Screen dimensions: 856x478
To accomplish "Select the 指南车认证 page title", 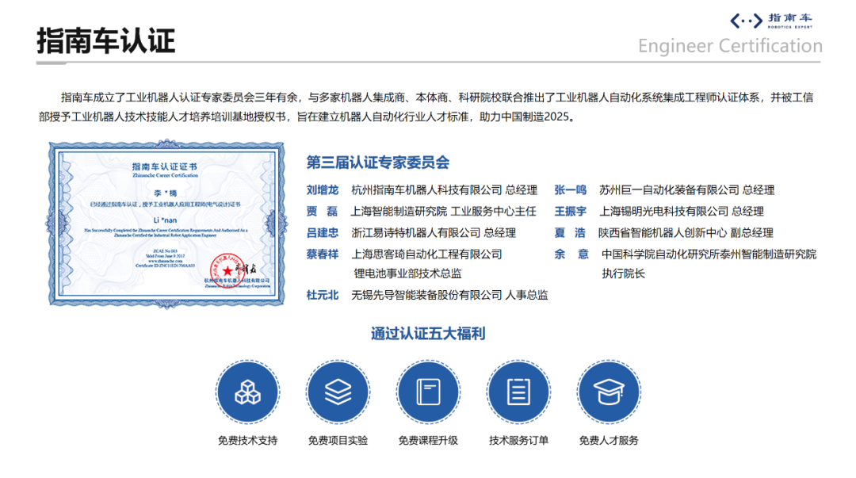I will pyautogui.click(x=106, y=41).
